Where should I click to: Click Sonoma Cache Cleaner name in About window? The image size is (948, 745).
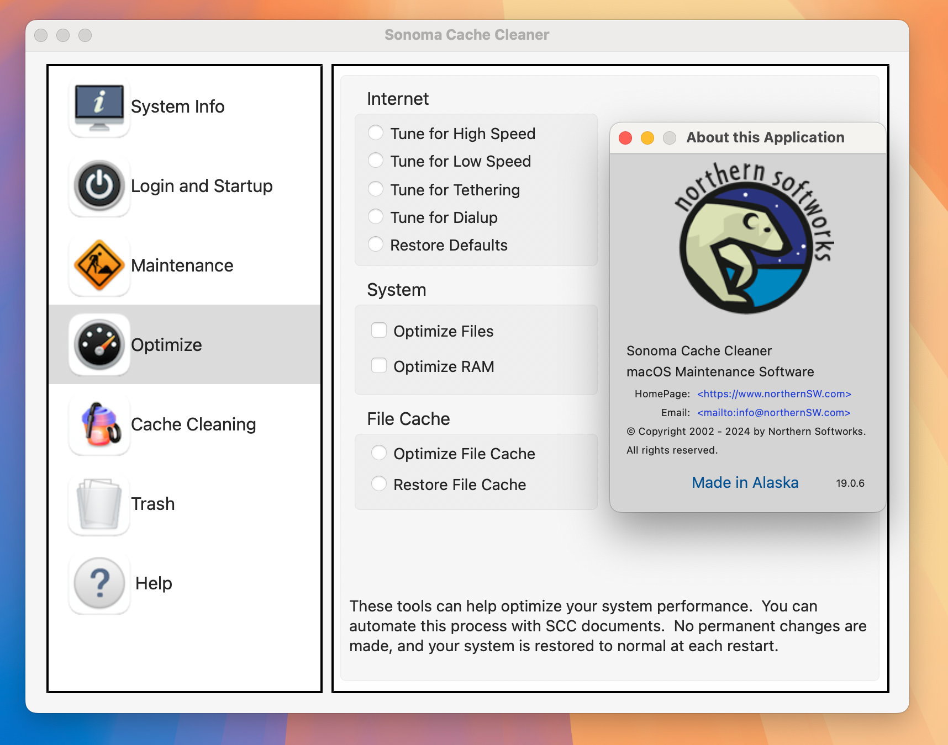(x=699, y=351)
